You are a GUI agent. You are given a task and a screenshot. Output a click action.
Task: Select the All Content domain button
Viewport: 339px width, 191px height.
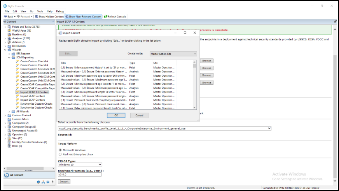click(29, 175)
